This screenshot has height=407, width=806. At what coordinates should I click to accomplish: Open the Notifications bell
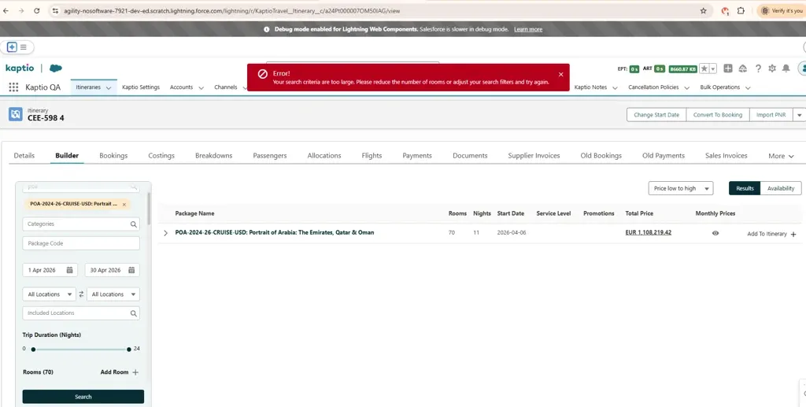click(786, 68)
